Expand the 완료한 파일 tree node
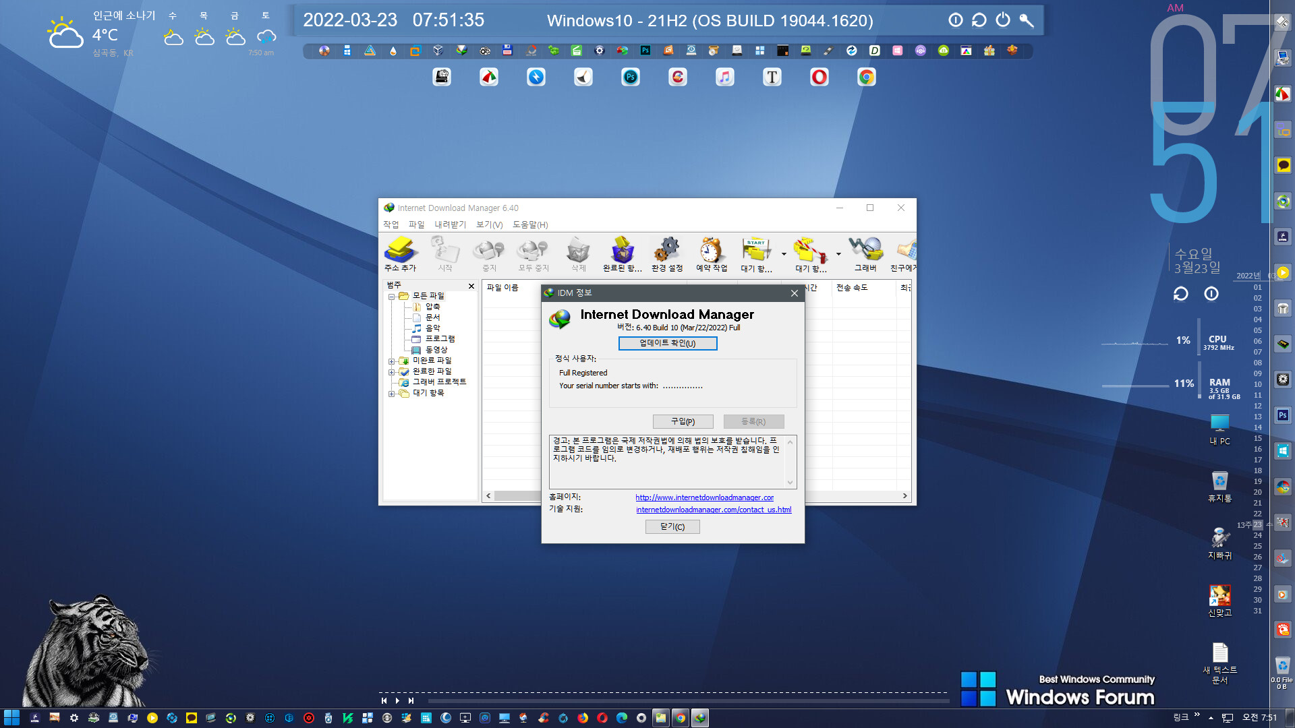The height and width of the screenshot is (728, 1295). coord(391,371)
